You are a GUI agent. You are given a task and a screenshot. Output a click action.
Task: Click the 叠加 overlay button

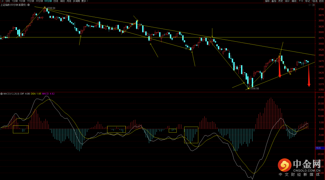click(x=274, y=1)
